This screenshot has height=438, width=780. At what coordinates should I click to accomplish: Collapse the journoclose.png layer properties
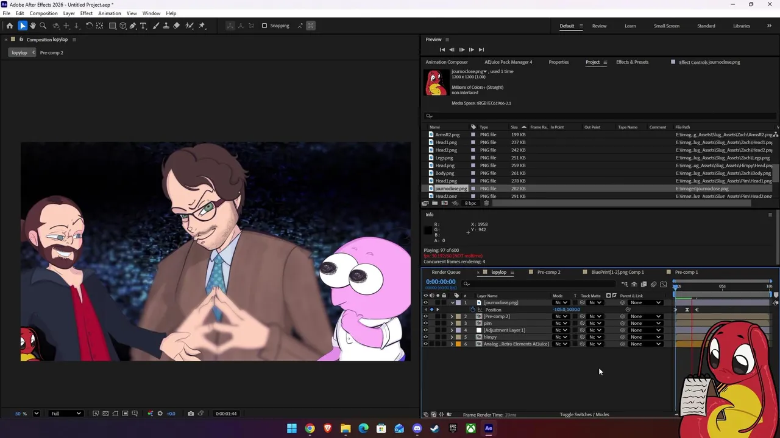pyautogui.click(x=452, y=302)
